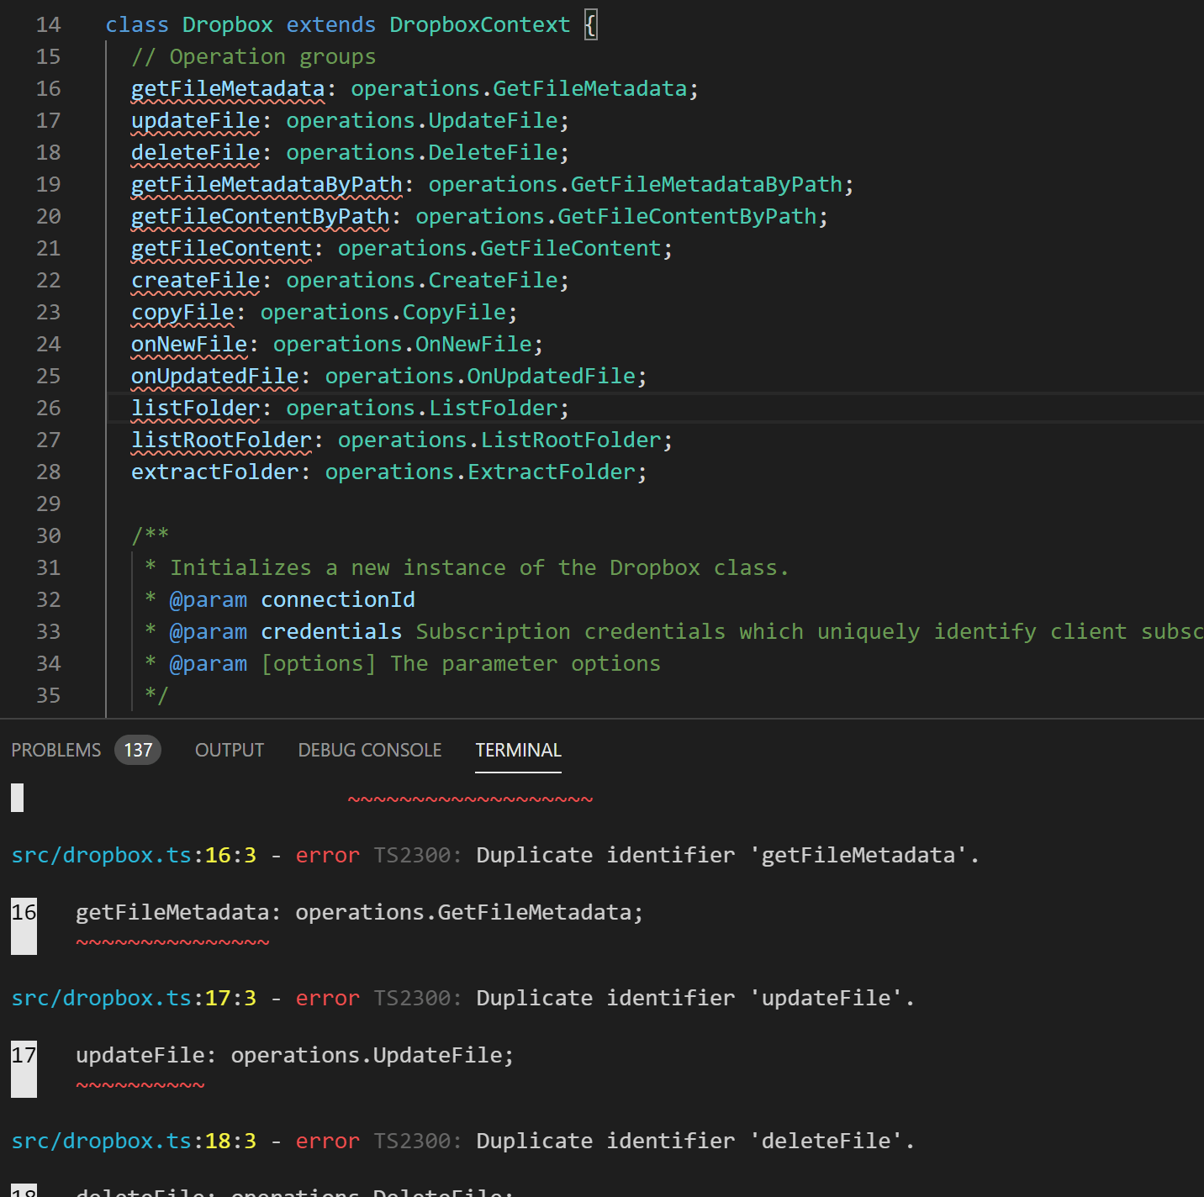Viewport: 1204px width, 1197px height.
Task: Switch to the OUTPUT tab
Action: point(230,750)
